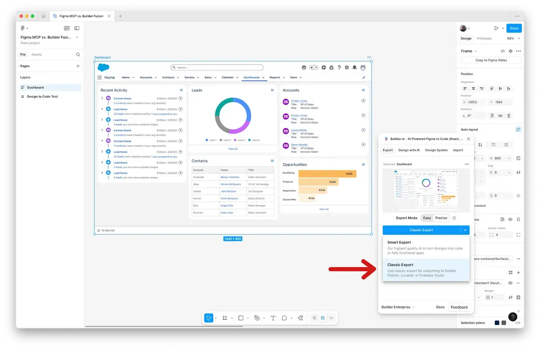The image size is (540, 349).
Task: Select the Dashboard layer
Action: coord(50,87)
